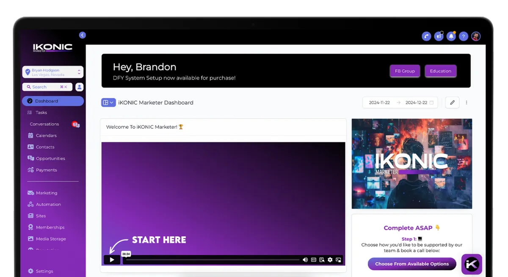Open the notifications bell

tap(451, 36)
